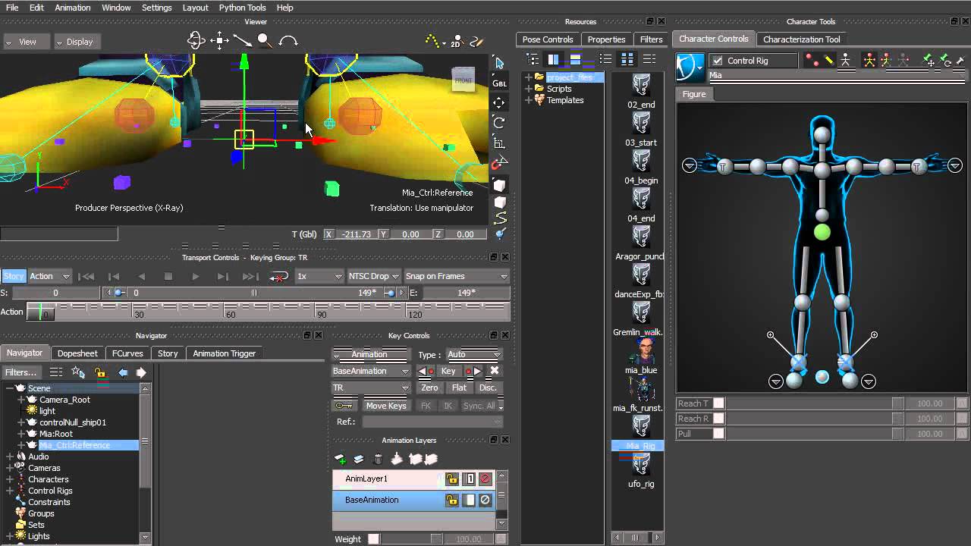Screen dimensions: 971x546
Task: Click the viewer orbit camera icon
Action: pos(196,41)
